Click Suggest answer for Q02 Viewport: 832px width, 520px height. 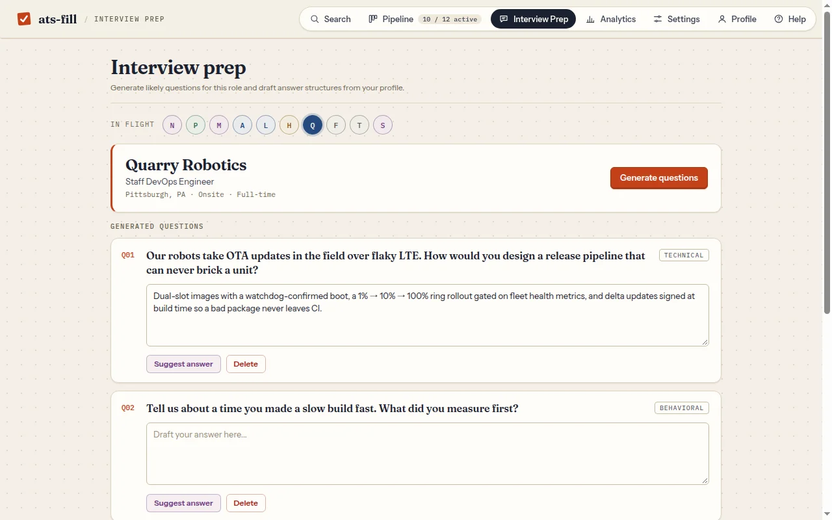[183, 503]
